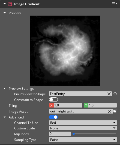The height and width of the screenshot is (145, 120).
Task: Click the Image Gradient component icon
Action: [x=10, y=4]
